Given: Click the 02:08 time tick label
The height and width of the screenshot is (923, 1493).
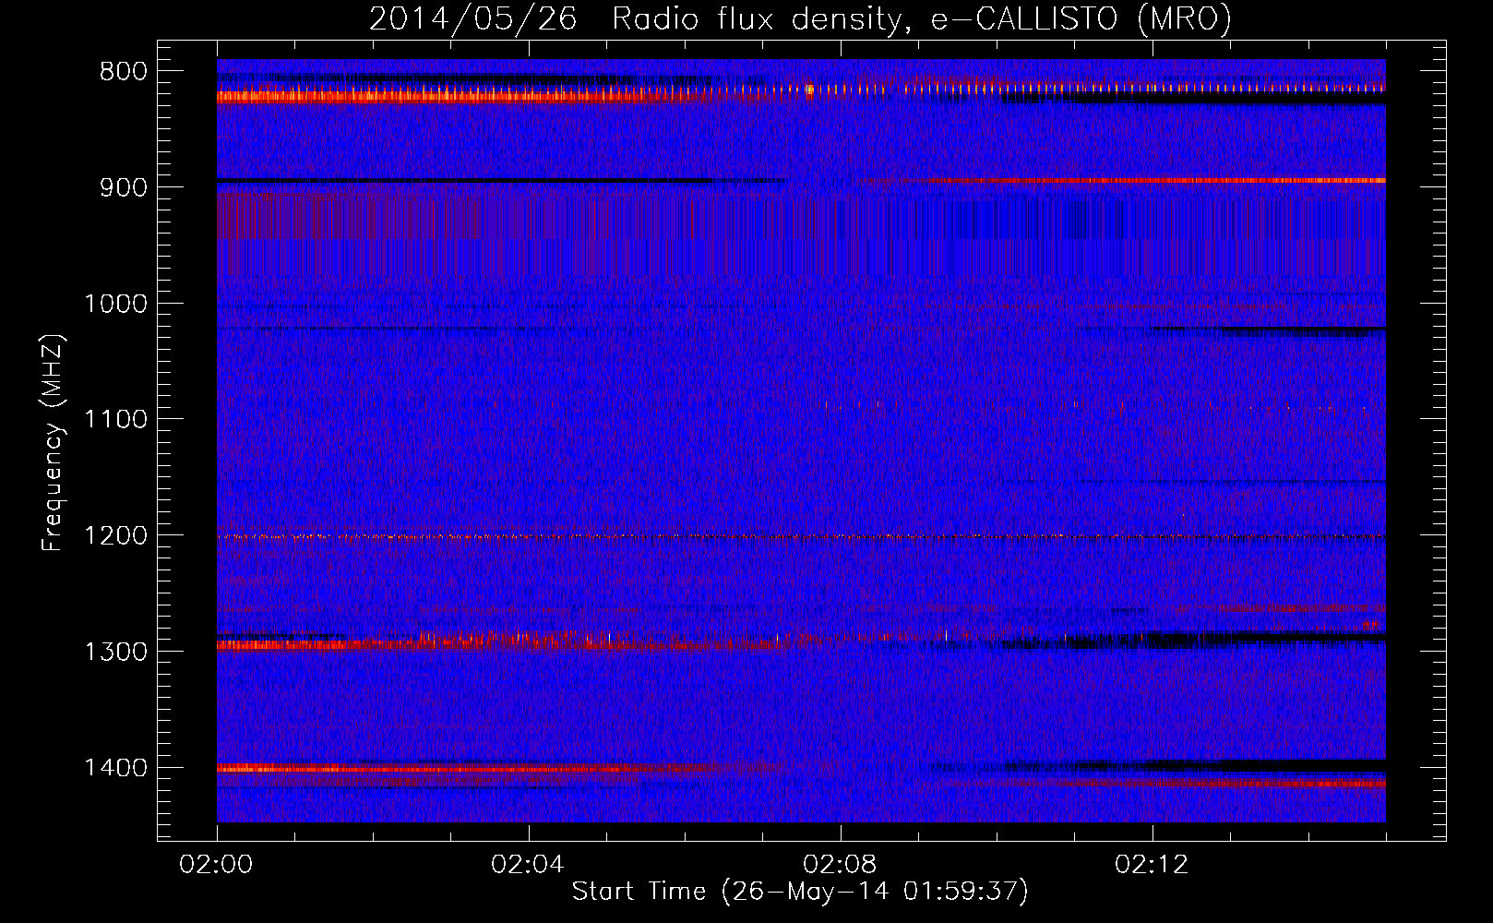Looking at the screenshot, I should pyautogui.click(x=840, y=865).
